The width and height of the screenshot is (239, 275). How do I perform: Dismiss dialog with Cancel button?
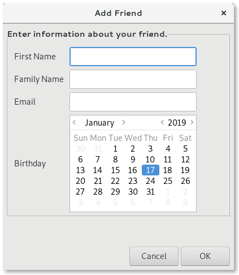(154, 256)
